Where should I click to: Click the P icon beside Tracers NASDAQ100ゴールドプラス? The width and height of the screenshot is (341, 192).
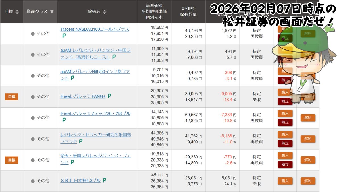(x=64, y=36)
